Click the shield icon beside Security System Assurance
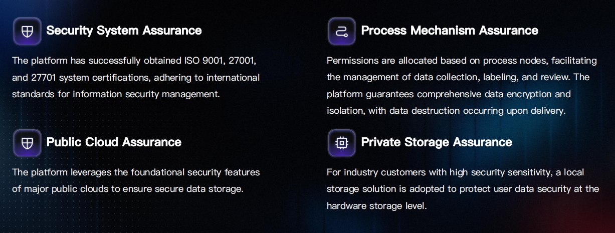 tap(27, 31)
